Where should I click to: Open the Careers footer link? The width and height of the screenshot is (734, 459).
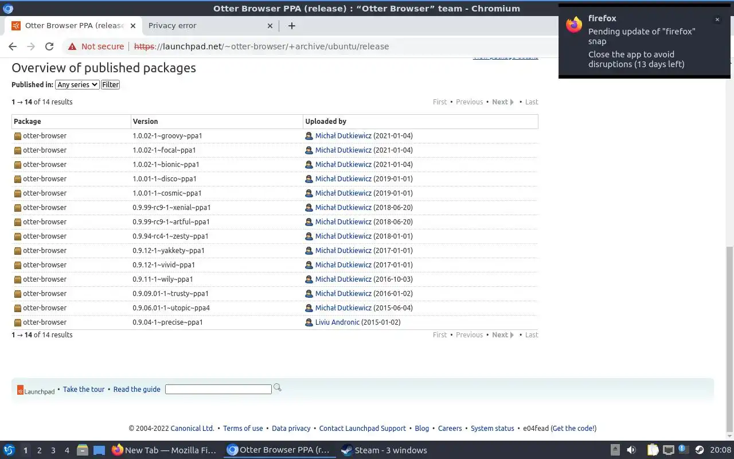(450, 428)
